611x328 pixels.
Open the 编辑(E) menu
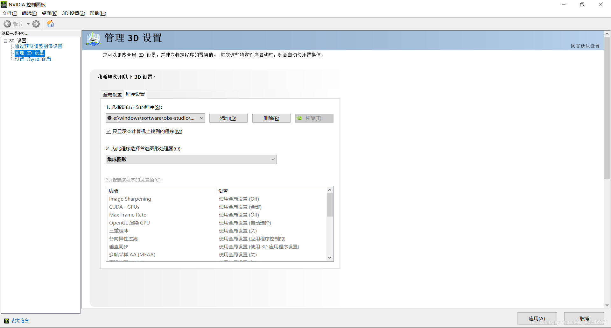click(x=29, y=13)
